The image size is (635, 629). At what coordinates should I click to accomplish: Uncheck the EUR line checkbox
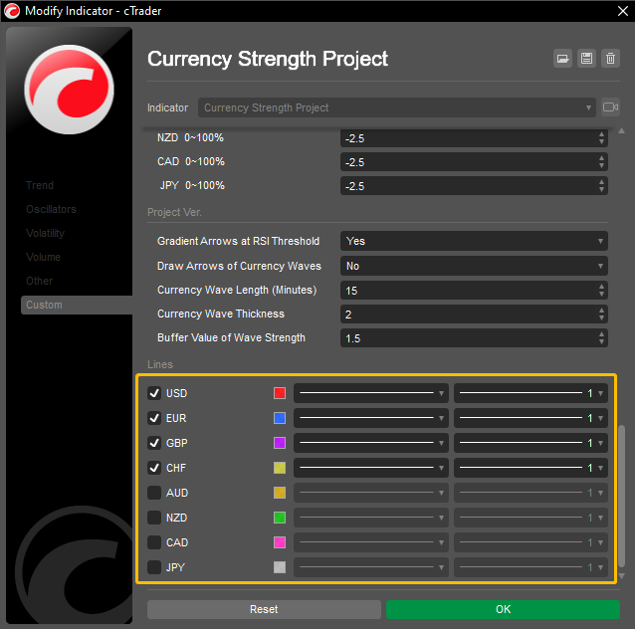pyautogui.click(x=154, y=418)
